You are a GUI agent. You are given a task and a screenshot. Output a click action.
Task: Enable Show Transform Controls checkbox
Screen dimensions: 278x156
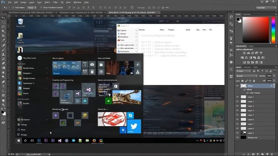[41, 8]
